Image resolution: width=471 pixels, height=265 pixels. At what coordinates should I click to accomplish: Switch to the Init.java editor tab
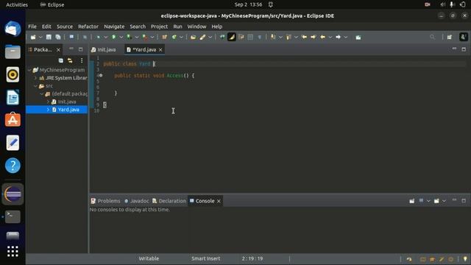tap(104, 49)
